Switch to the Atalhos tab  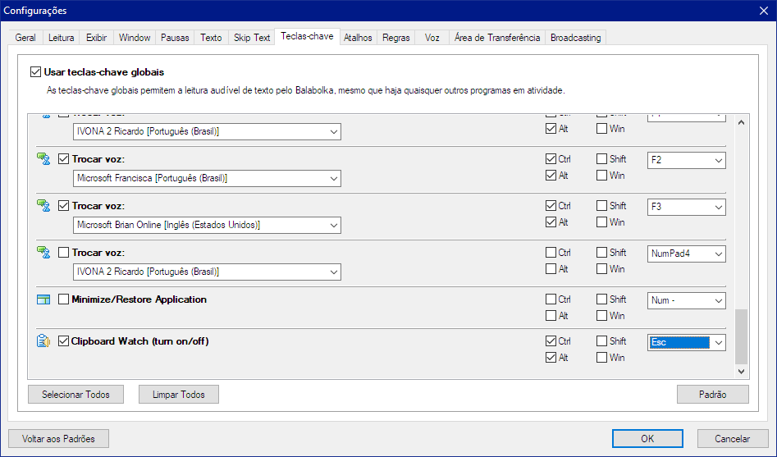[358, 38]
